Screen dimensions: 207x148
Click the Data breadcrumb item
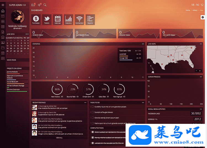point(201,10)
